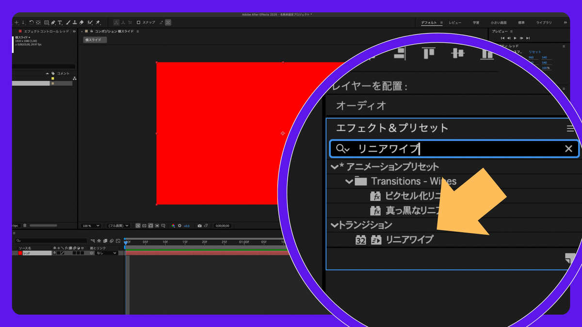Switch to 小さい画面 workspace
This screenshot has height=327, width=582.
[499, 23]
